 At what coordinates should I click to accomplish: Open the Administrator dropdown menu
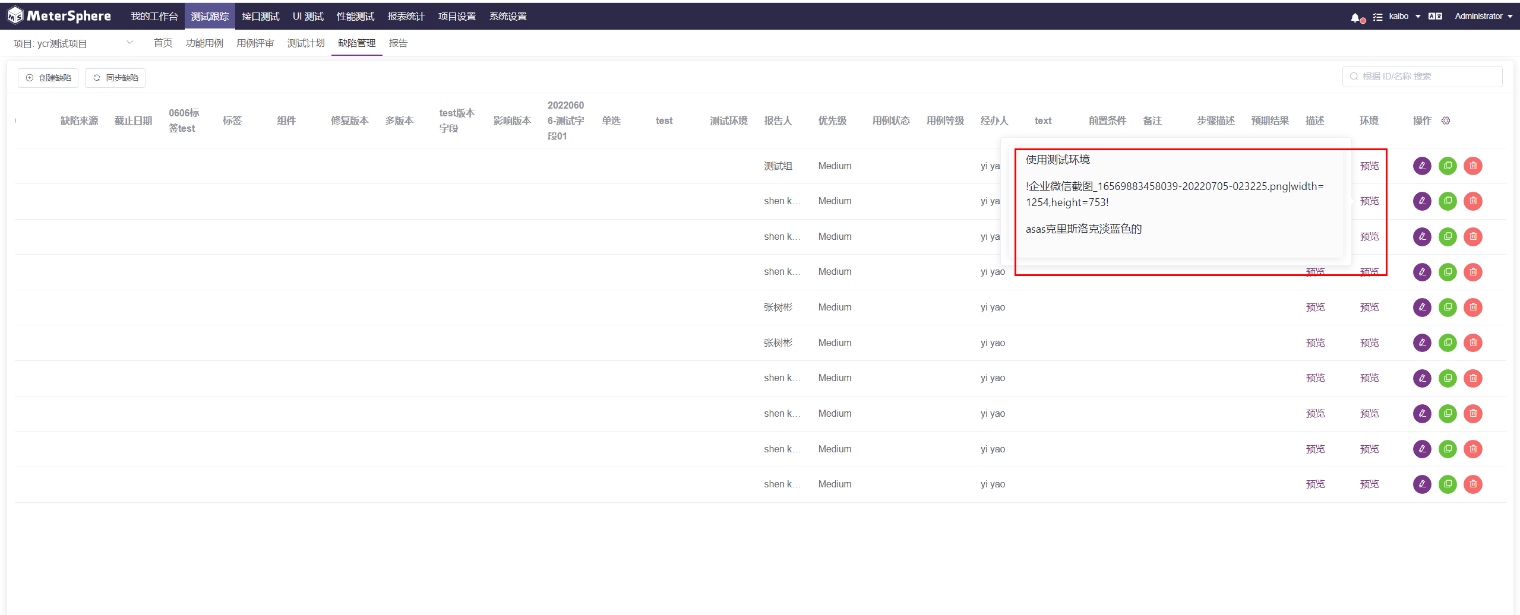pyautogui.click(x=1483, y=16)
